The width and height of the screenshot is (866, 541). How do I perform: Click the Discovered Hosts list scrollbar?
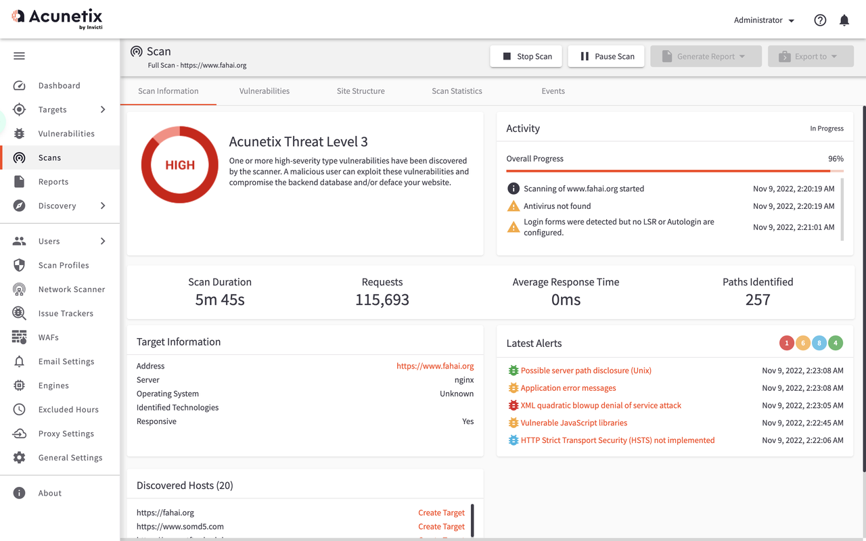point(472,519)
